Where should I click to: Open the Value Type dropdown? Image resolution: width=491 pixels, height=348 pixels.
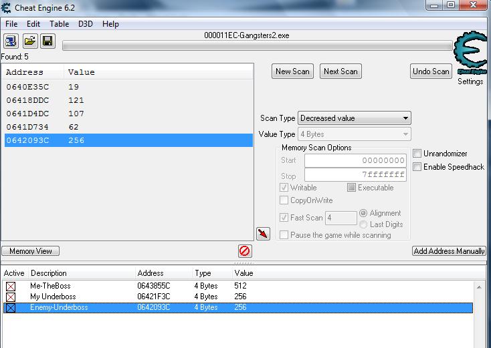tap(354, 134)
